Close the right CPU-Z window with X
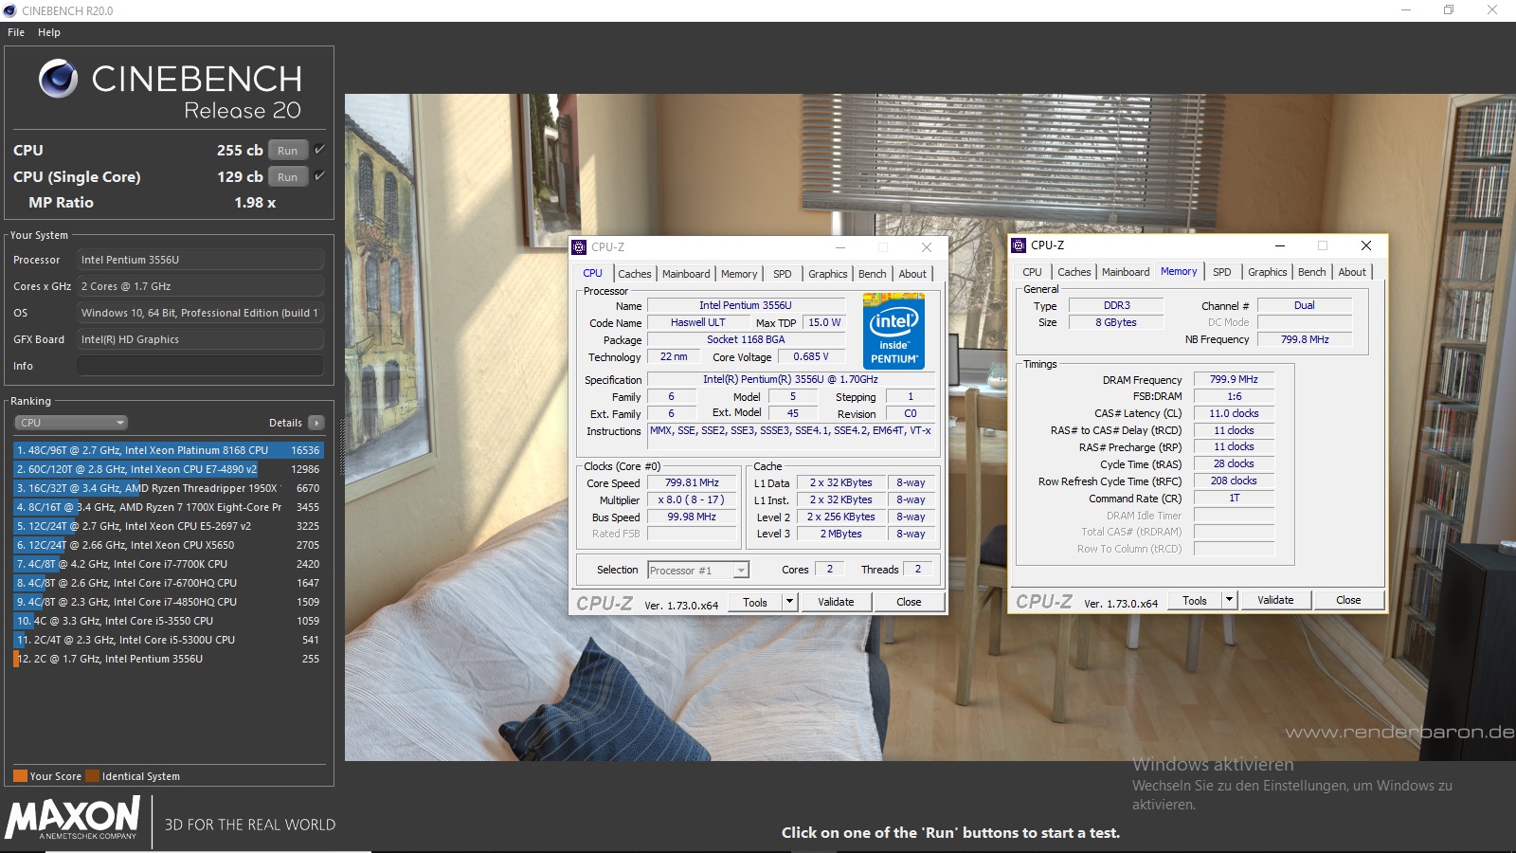 1366,245
